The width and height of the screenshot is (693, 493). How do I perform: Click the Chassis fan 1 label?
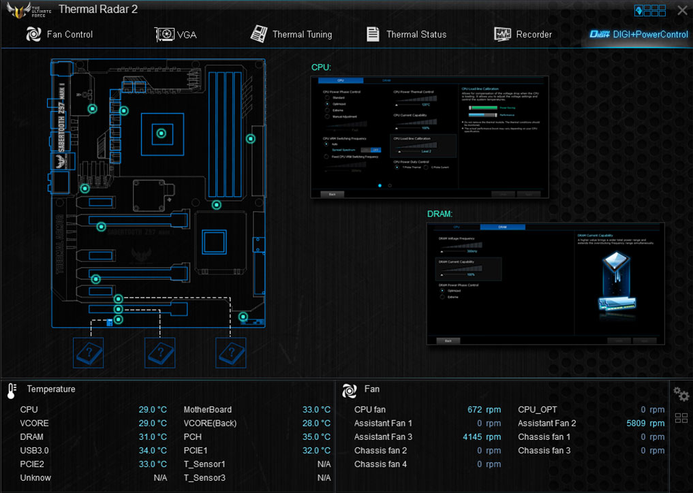(x=544, y=437)
